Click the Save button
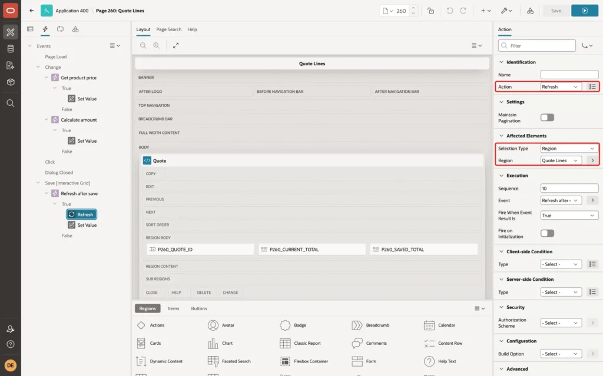 click(556, 11)
